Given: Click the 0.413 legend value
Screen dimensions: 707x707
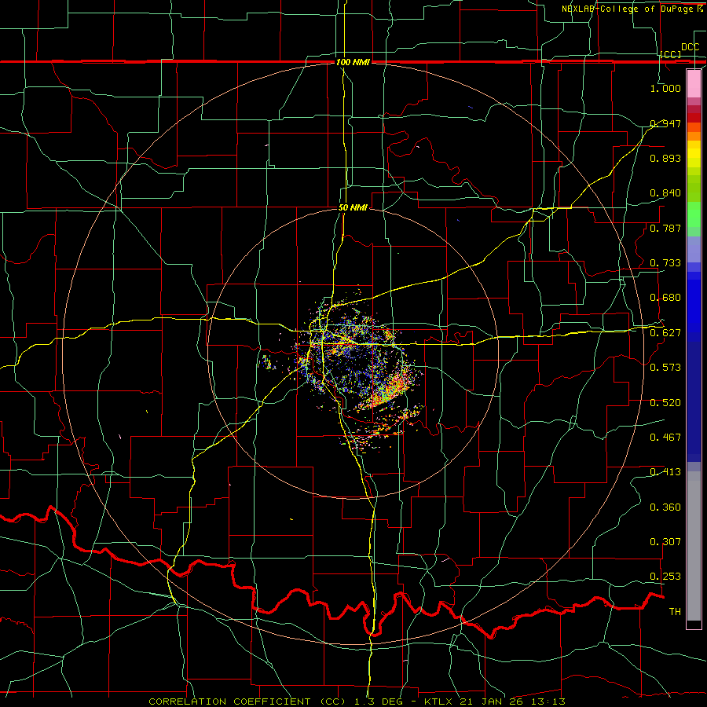Looking at the screenshot, I should point(665,472).
